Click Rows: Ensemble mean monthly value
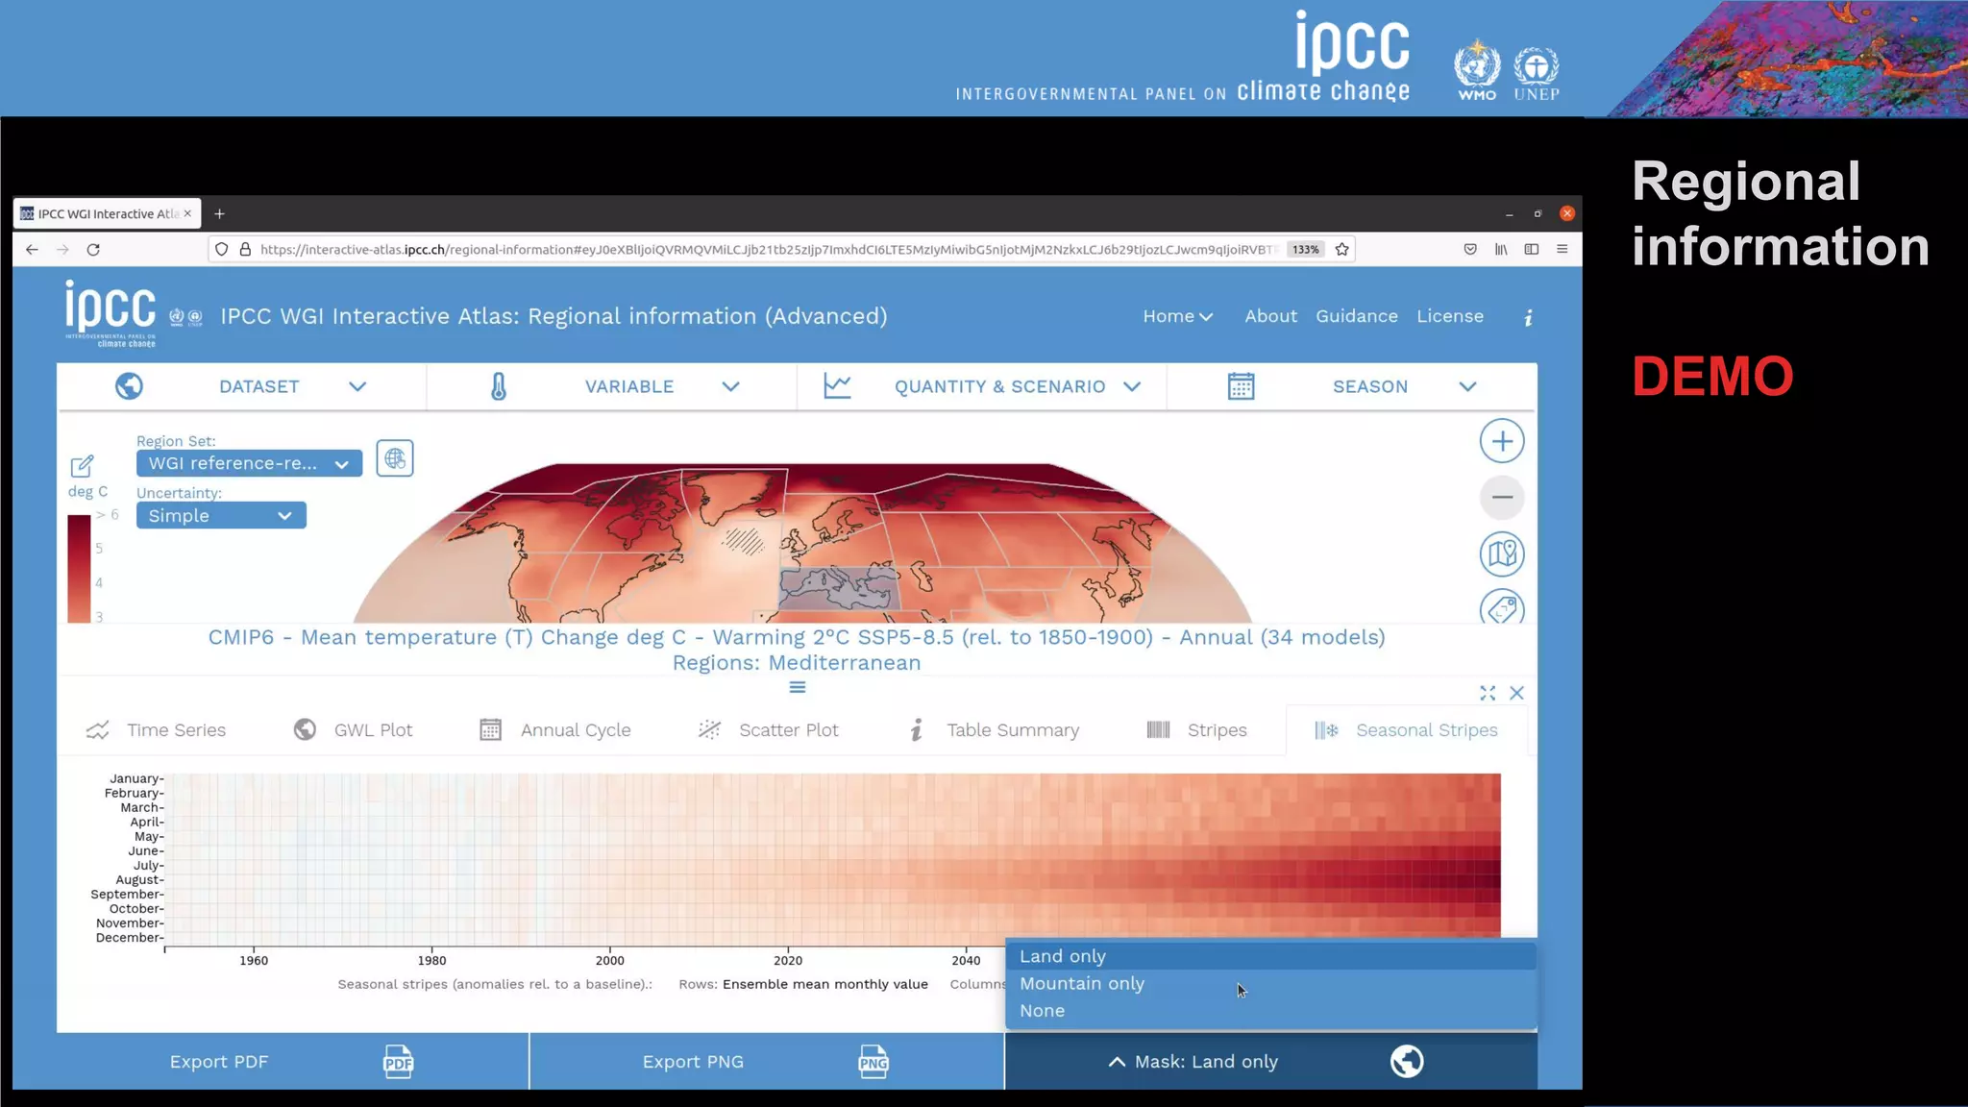The image size is (1968, 1107). [803, 984]
